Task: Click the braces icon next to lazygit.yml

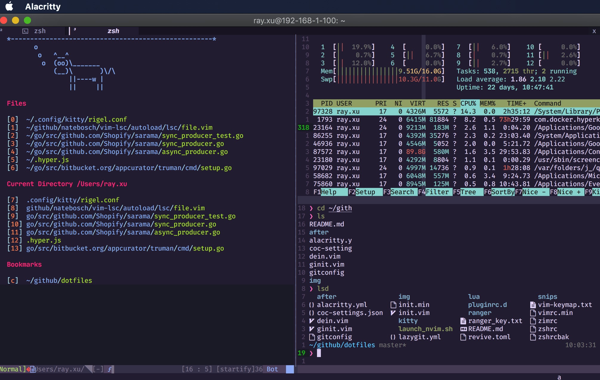Action: pyautogui.click(x=393, y=337)
